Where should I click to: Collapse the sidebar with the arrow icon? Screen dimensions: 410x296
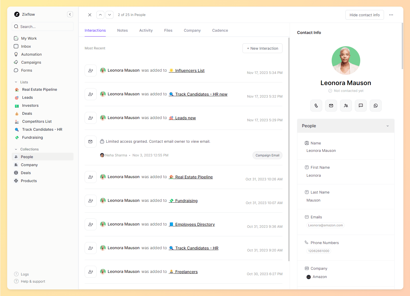click(x=70, y=14)
